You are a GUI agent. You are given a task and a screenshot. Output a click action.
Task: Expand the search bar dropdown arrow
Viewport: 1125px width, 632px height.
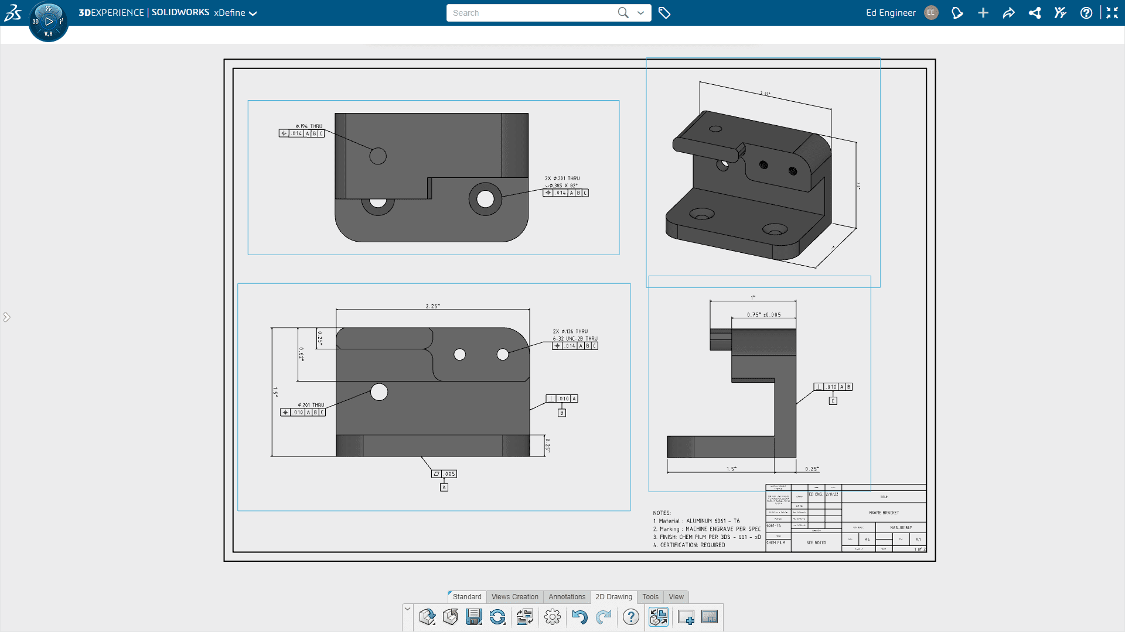(642, 12)
